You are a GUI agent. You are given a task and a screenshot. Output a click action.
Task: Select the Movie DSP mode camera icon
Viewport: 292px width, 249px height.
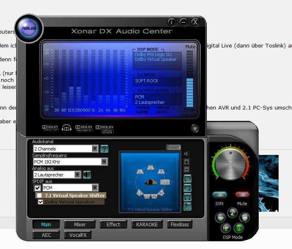(x=245, y=217)
